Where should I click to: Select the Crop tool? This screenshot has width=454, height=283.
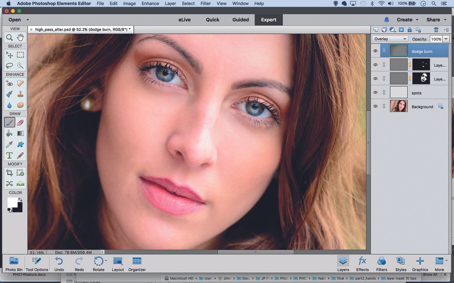tap(9, 172)
